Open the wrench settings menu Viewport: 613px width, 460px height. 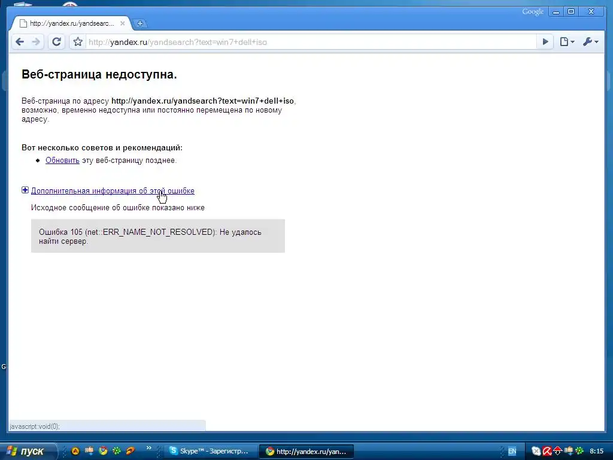(590, 42)
